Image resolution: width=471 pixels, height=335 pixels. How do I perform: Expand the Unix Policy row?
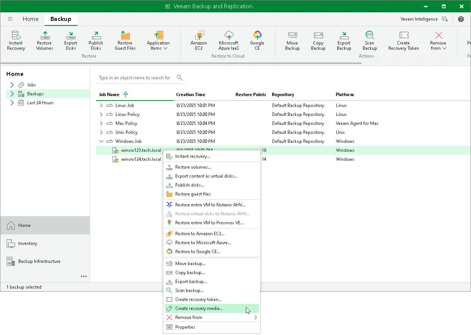click(x=101, y=132)
